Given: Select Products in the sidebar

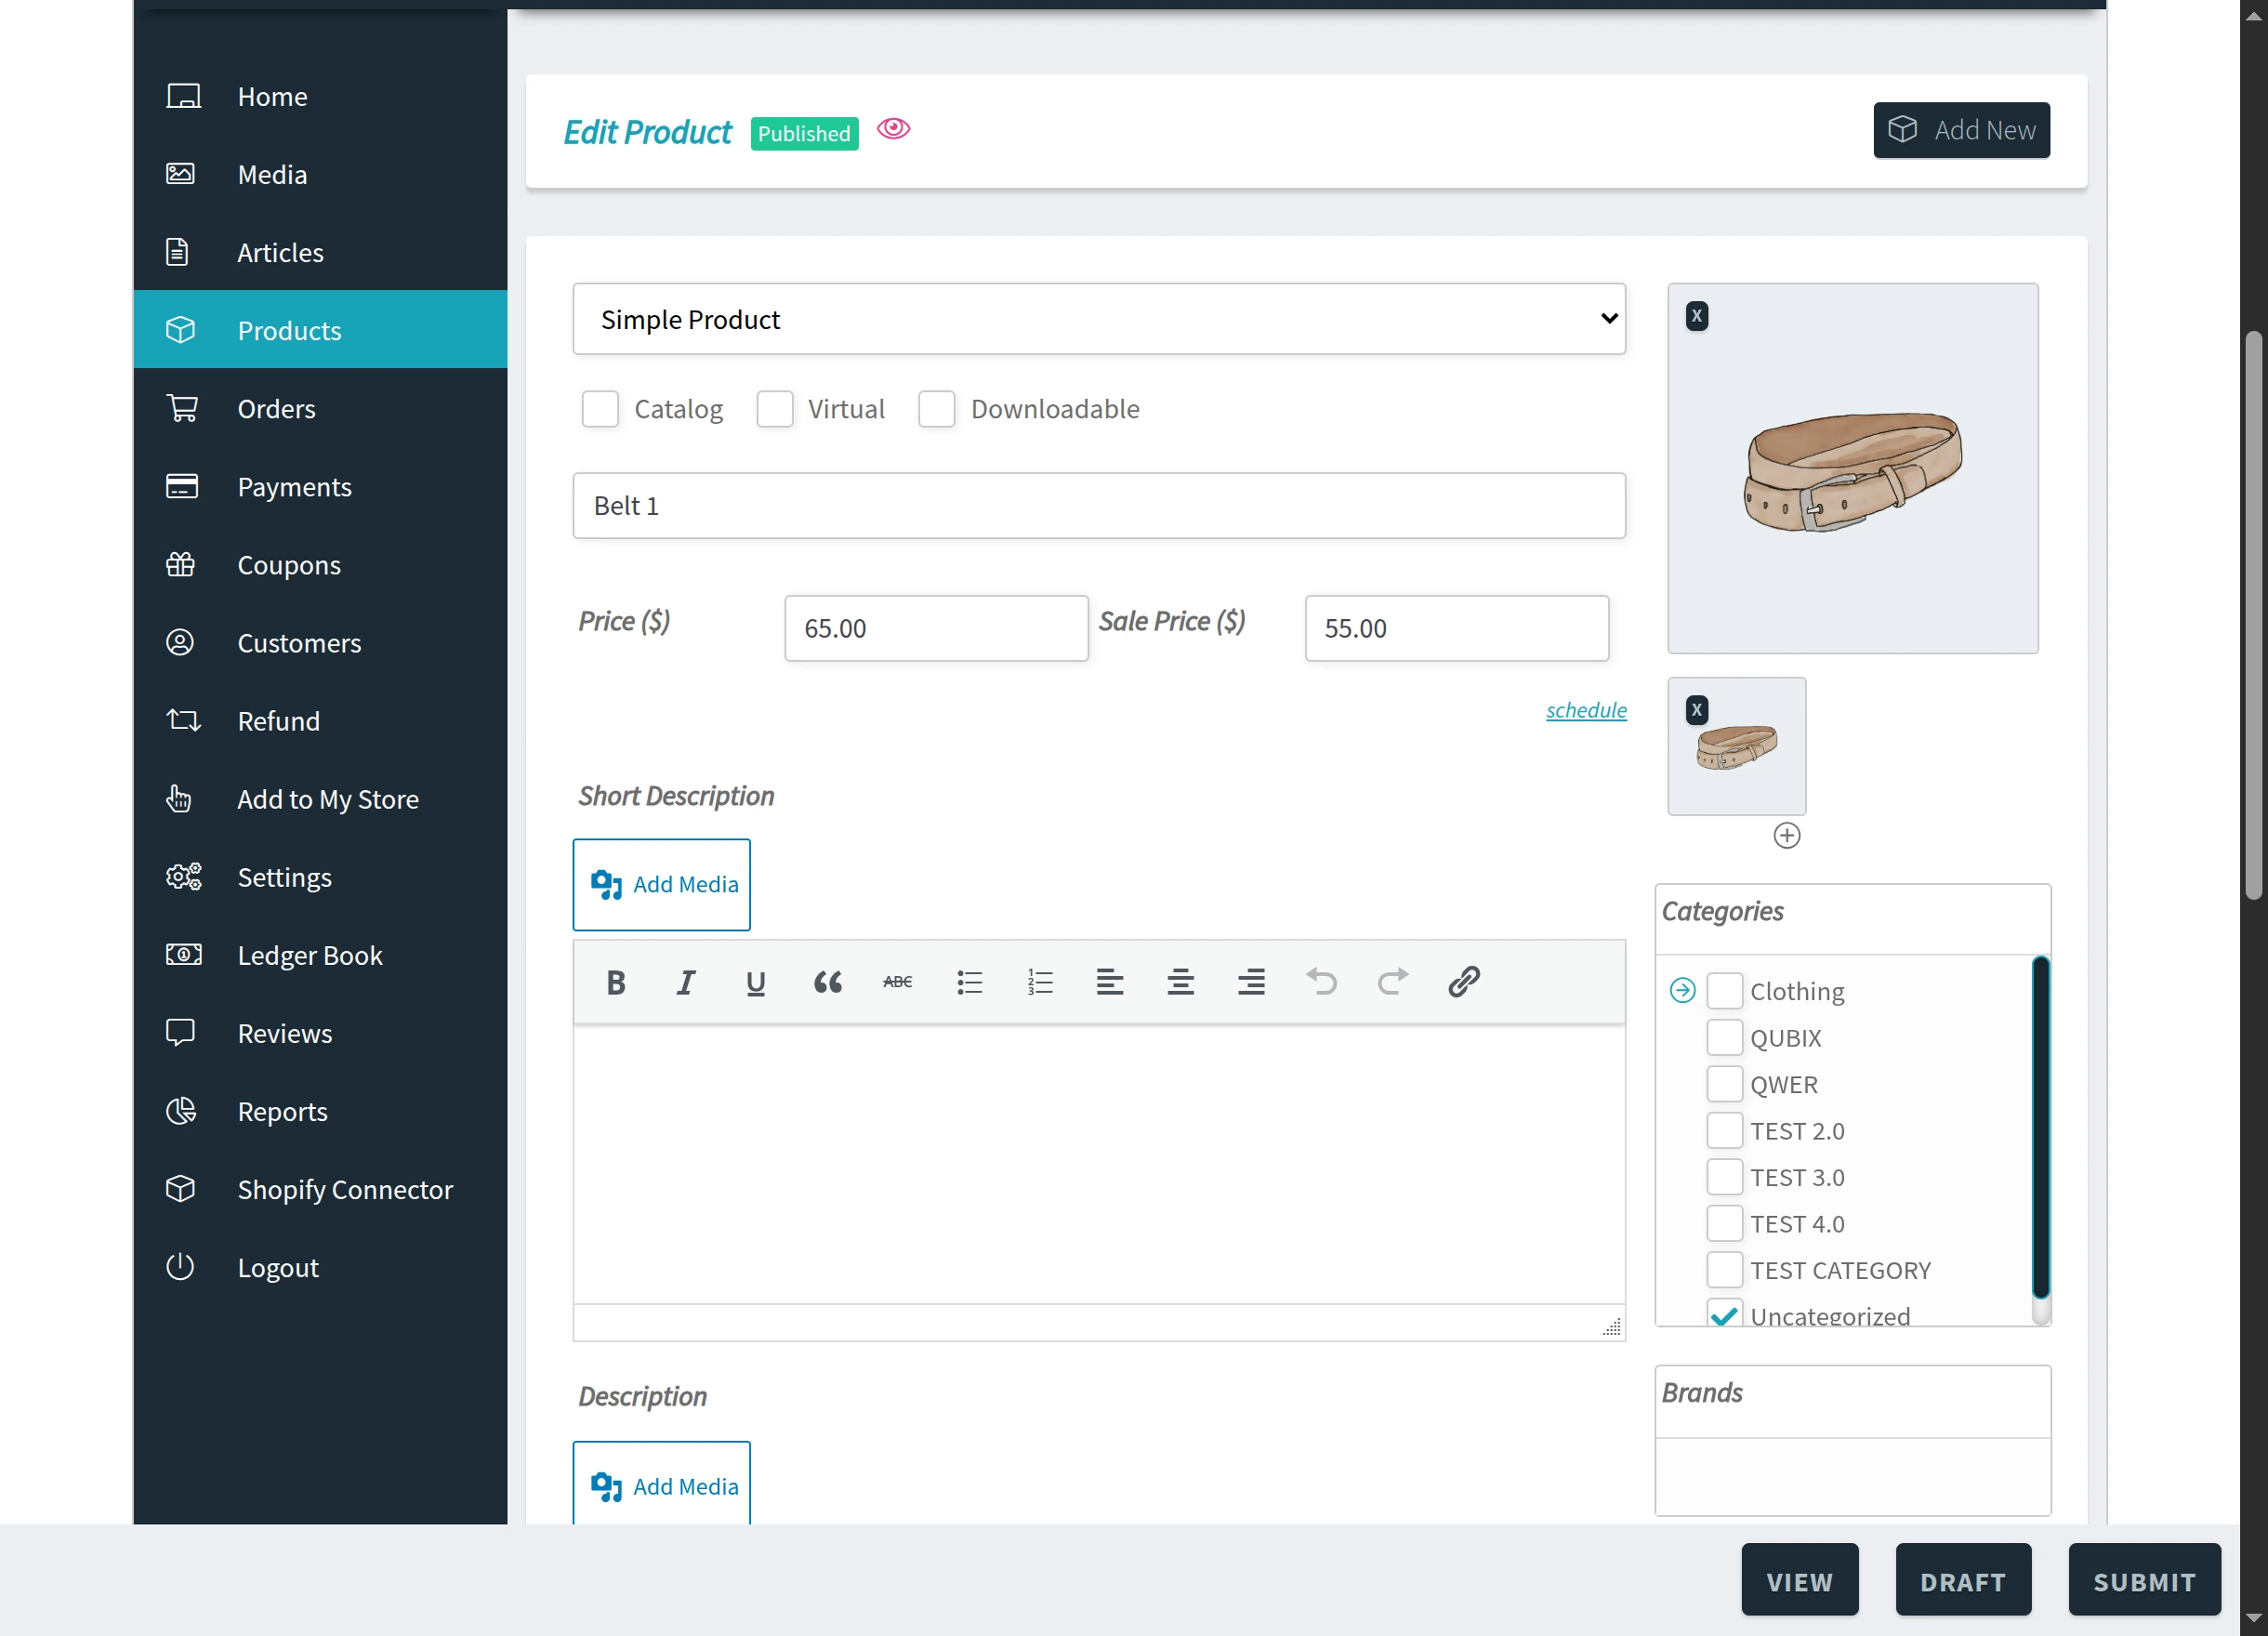Looking at the screenshot, I should (320, 330).
